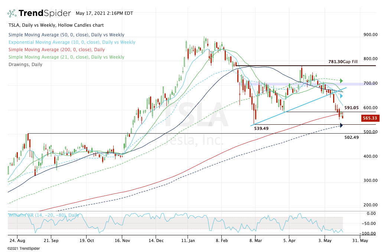Click the dark navy arrow marker near 539

(x=341, y=125)
